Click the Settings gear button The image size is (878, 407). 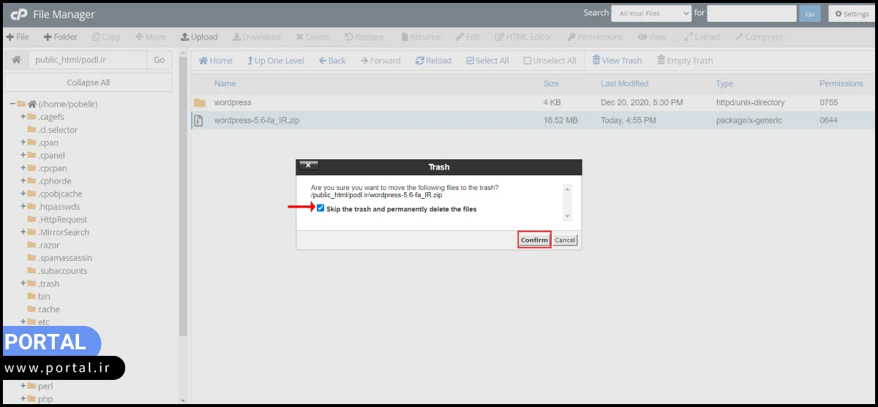click(850, 14)
